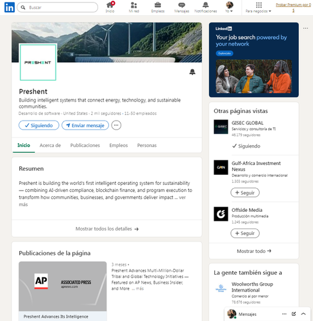The image size is (313, 321).
Task: Open Mi red network icon
Action: 134,7
